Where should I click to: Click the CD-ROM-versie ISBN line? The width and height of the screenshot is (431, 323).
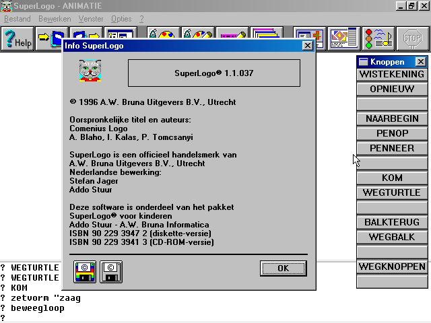tap(141, 242)
